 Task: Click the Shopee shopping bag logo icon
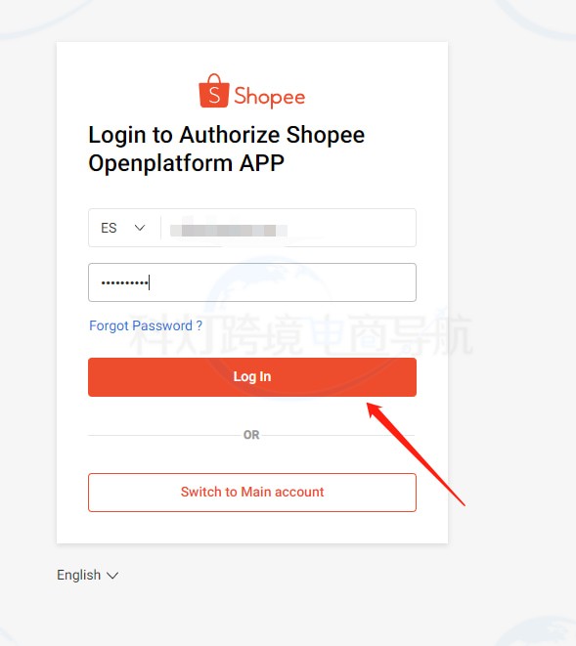pos(213,91)
